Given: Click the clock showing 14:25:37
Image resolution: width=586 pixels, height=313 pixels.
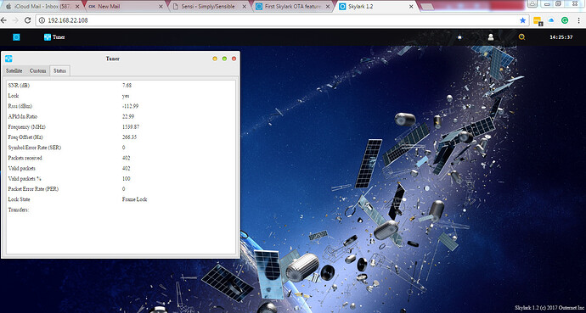Looking at the screenshot, I should (x=561, y=37).
